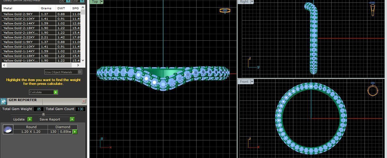
Task: Click the Gem Reporter panel icon
Action: click(x=3, y=101)
